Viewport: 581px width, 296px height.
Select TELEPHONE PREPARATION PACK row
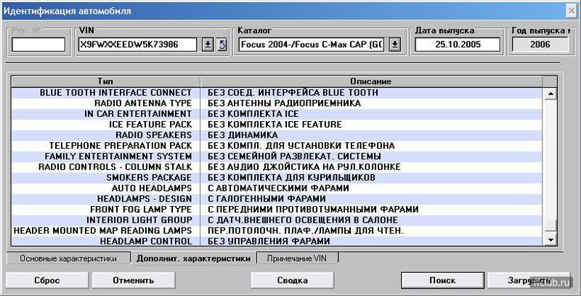278,146
